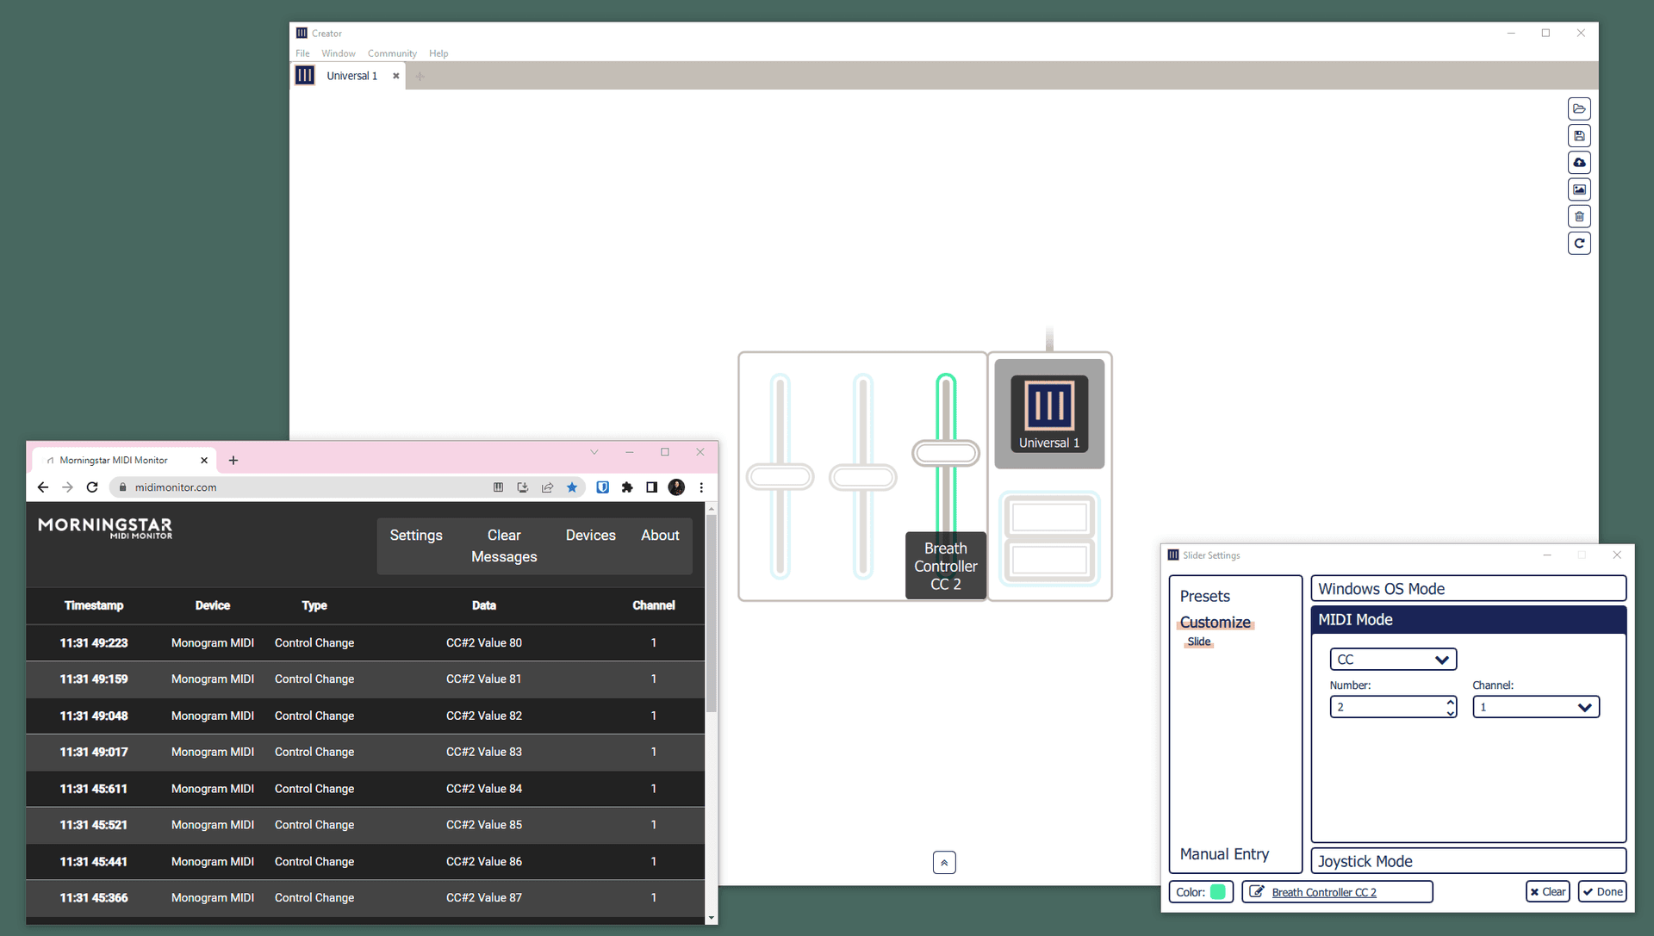
Task: Expand the Joystick Mode section
Action: point(1468,861)
